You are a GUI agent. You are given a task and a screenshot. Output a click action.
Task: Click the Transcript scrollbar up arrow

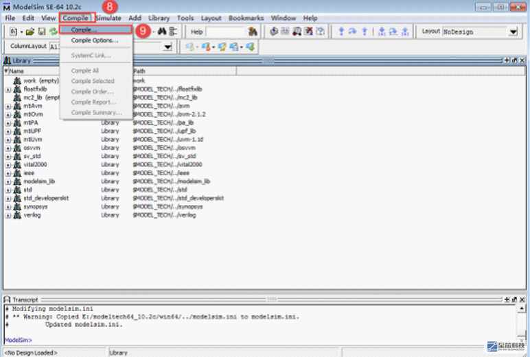[522, 308]
